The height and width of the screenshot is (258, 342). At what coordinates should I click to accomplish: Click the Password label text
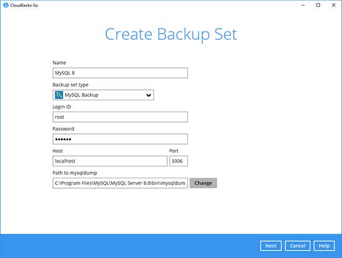point(63,129)
